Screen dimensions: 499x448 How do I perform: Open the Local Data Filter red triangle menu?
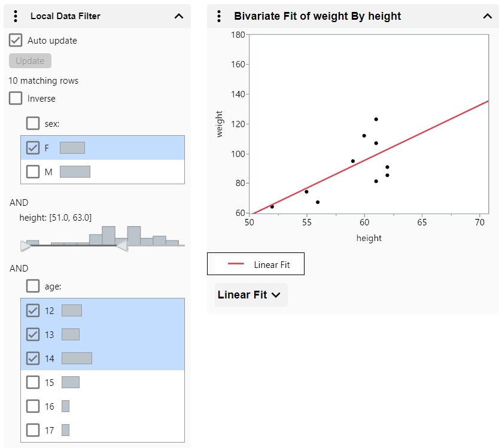click(x=15, y=16)
